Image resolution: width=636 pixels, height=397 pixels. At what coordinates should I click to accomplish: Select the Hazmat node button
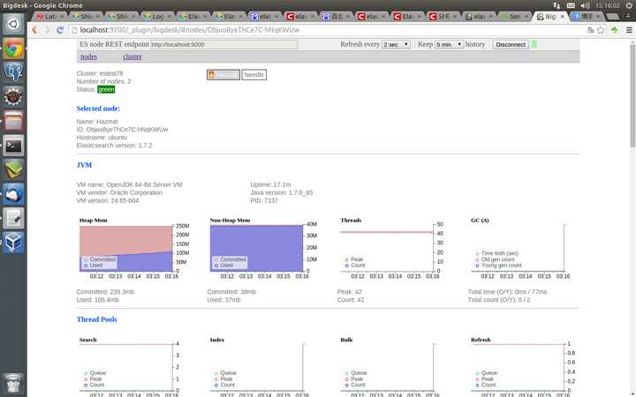(223, 75)
